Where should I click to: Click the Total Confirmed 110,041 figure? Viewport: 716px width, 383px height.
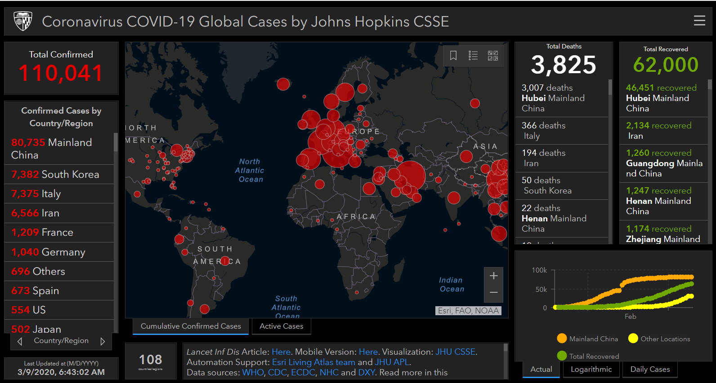point(61,73)
